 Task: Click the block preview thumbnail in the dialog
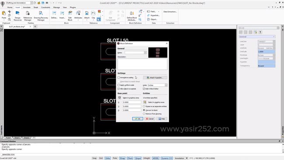point(158,53)
